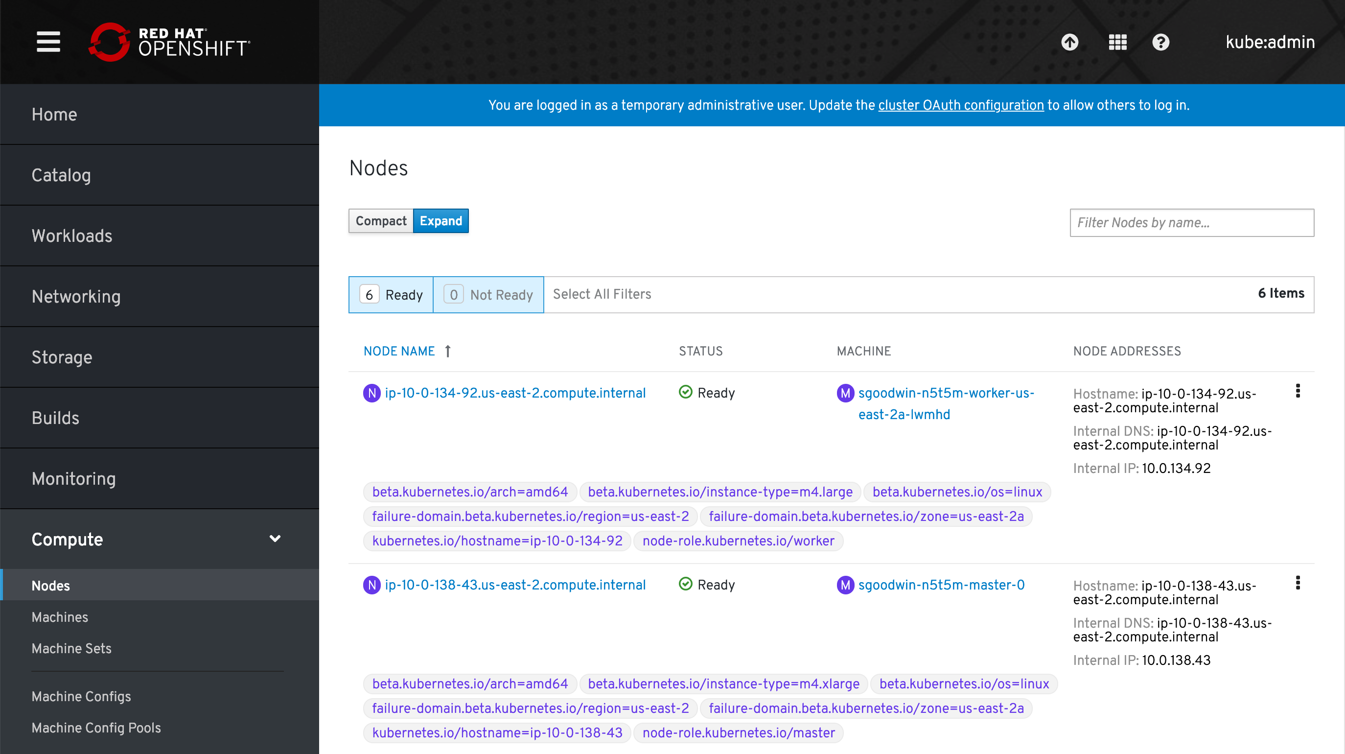Click the node-role.kubernetes.io/worker label
Viewport: 1345px width, 754px height.
[738, 541]
